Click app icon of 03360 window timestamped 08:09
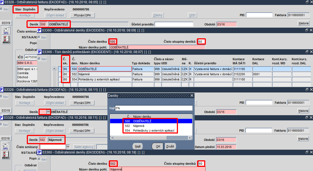This screenshot has height=171, width=313. pyautogui.click(x=39, y=30)
